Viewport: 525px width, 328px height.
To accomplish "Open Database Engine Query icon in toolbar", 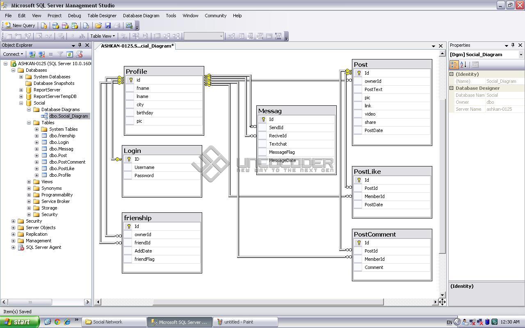I will tap(44, 25).
